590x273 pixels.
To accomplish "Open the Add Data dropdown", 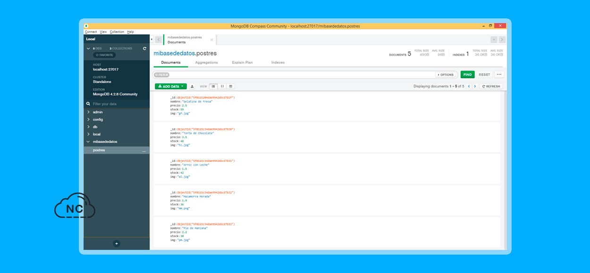I will tap(171, 87).
